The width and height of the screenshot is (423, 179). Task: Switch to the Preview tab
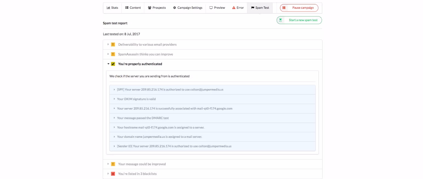[217, 8]
